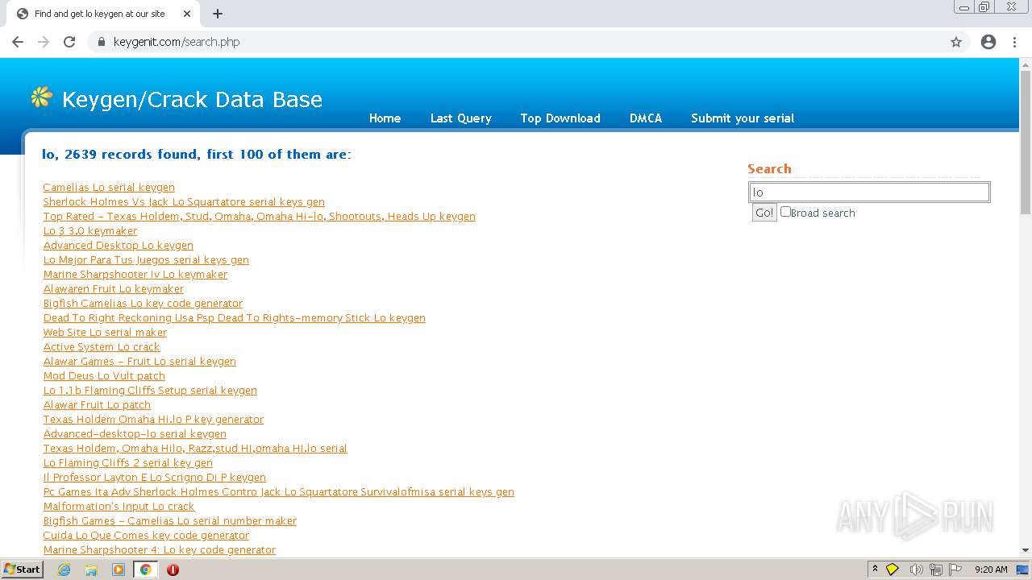The height and width of the screenshot is (580, 1032).
Task: Open Web Site Lo serial maker link
Action: (x=105, y=333)
